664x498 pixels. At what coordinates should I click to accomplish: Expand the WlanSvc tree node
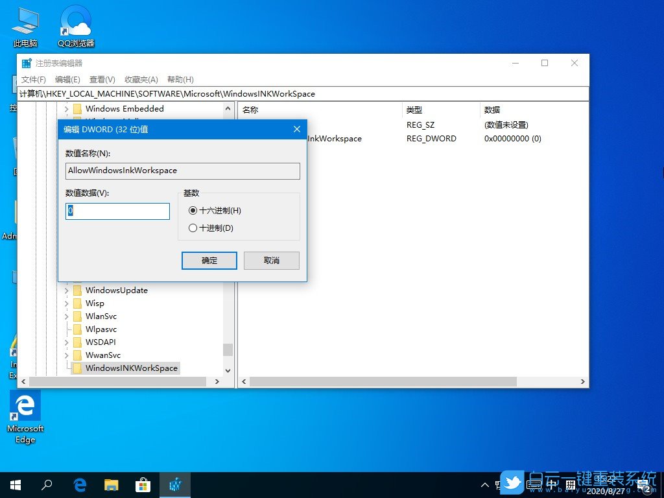pyautogui.click(x=67, y=316)
